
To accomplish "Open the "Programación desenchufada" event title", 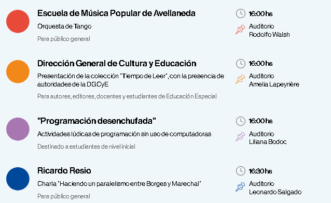I will click(x=96, y=121).
